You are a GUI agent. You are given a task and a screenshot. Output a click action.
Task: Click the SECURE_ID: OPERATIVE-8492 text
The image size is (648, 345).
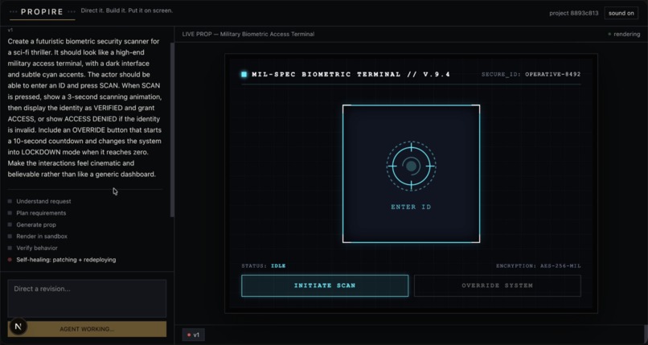(531, 74)
